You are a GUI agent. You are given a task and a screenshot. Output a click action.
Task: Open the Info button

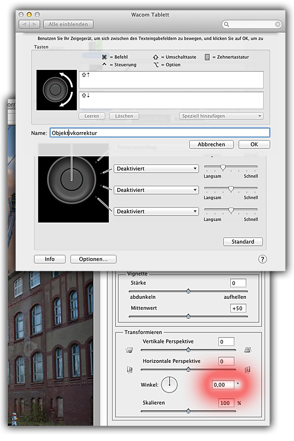50,259
